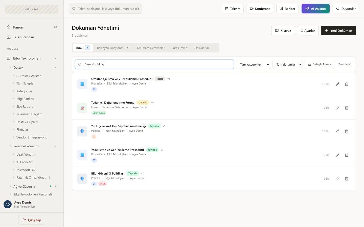The width and height of the screenshot is (364, 227).
Task: Click the AD user avatar
Action: pyautogui.click(x=8, y=205)
